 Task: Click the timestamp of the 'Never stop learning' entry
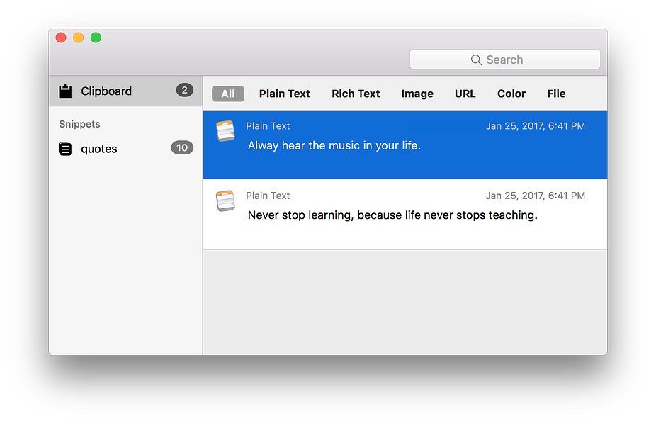coord(535,195)
